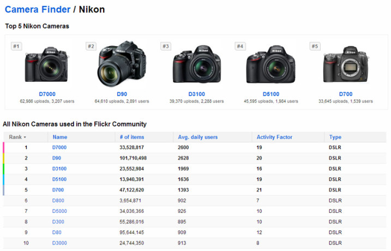The width and height of the screenshot is (391, 251).
Task: Select the daily users value 913
Action: coord(182,243)
